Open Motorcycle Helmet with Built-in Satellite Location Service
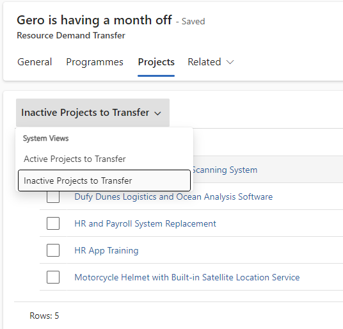Screen dimensions: 343x329 [x=187, y=277]
